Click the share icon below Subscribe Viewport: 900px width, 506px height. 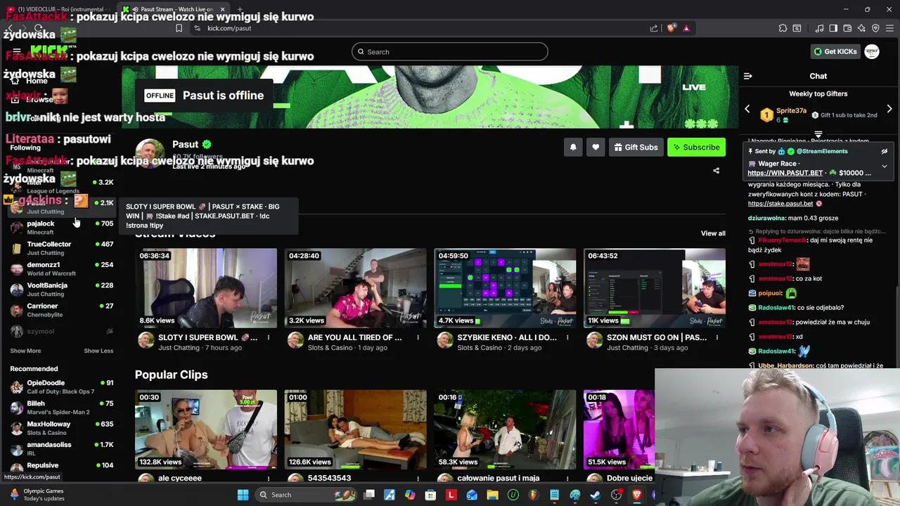tap(716, 170)
